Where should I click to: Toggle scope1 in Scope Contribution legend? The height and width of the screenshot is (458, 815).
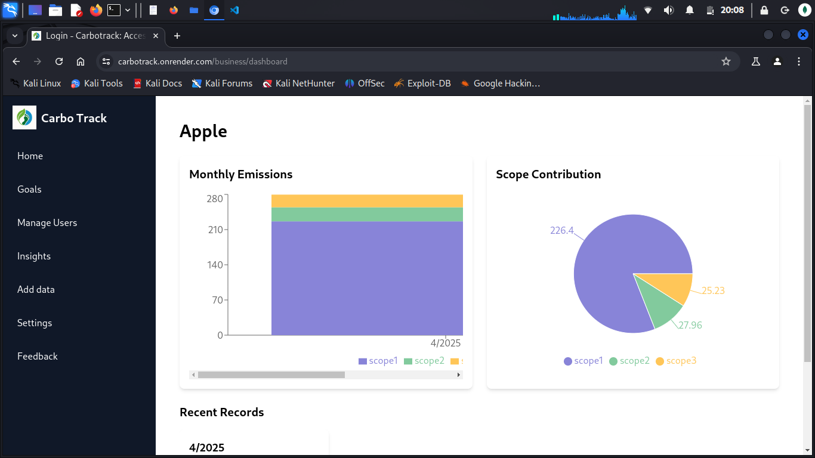point(584,361)
